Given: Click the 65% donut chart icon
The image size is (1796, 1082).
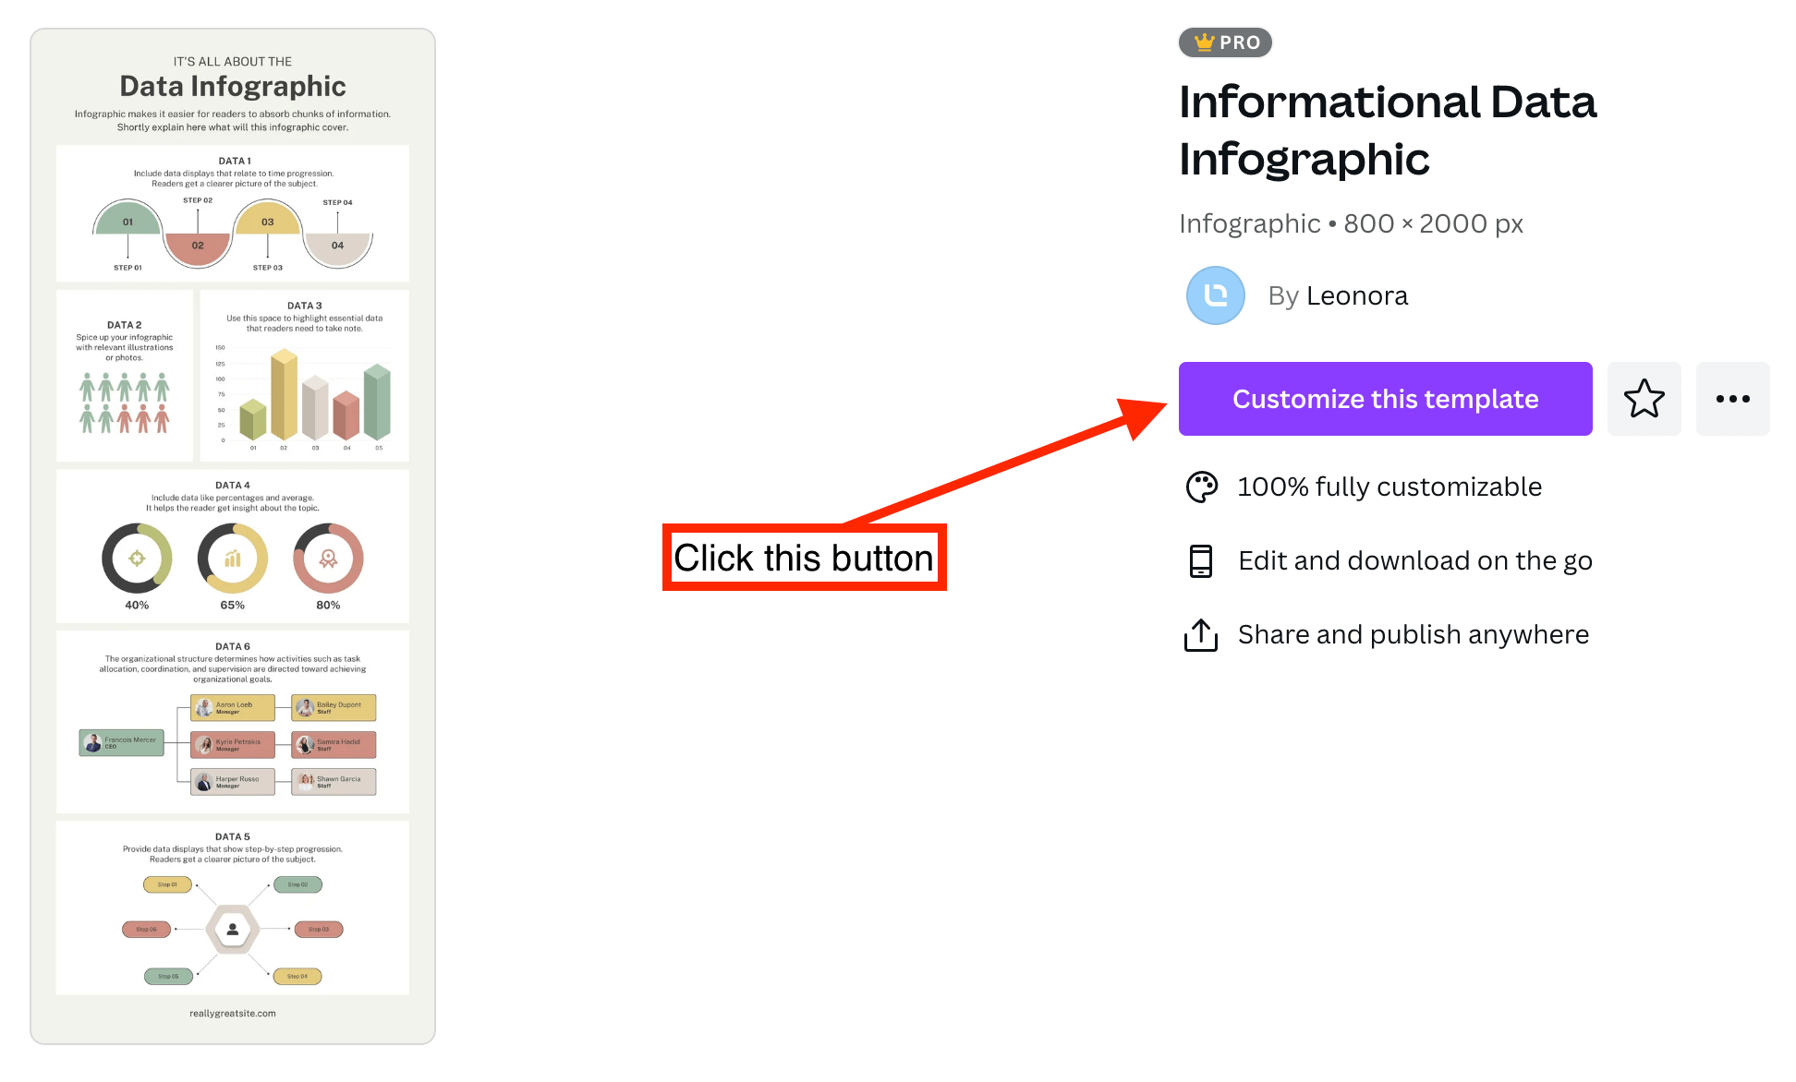Looking at the screenshot, I should tap(233, 559).
